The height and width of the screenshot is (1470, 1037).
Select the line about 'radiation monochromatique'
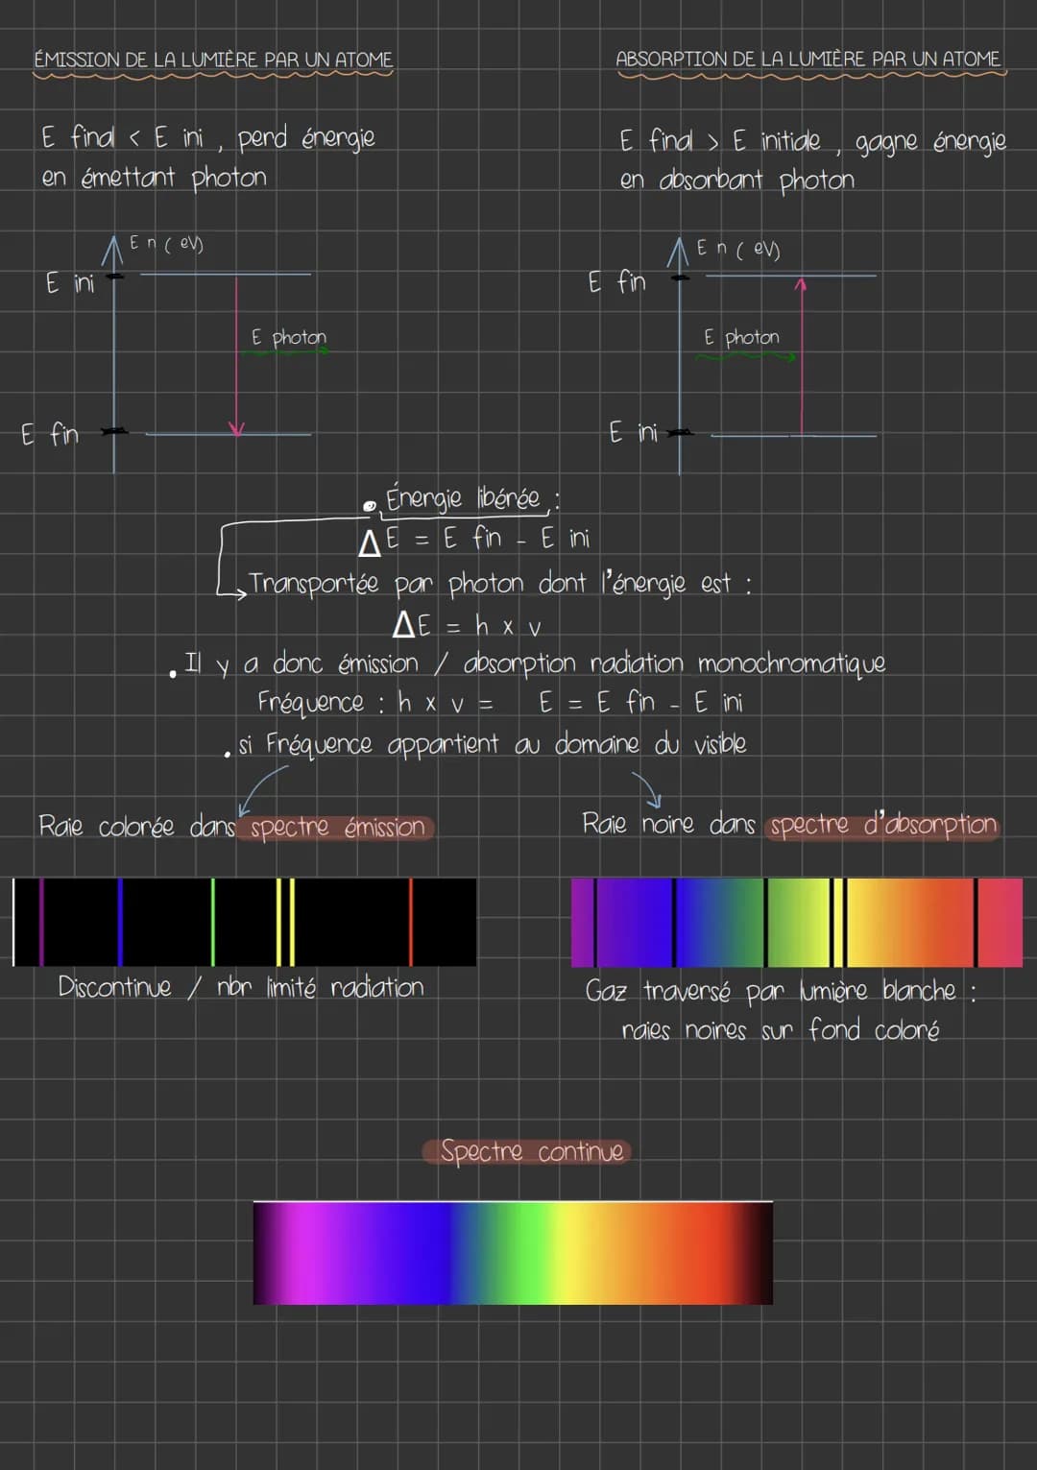[534, 663]
